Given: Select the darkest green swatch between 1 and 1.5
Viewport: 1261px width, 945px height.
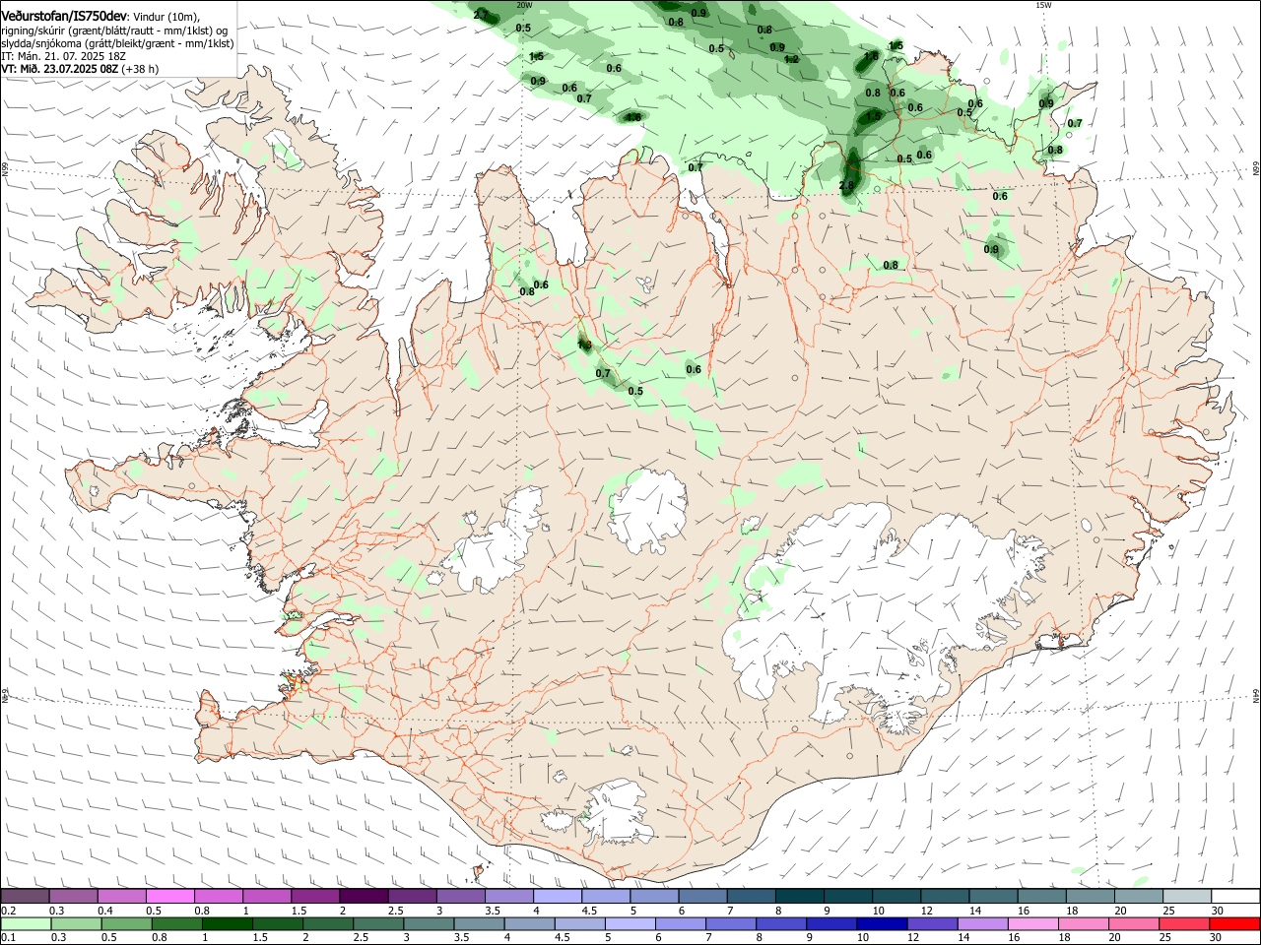Looking at the screenshot, I should click(228, 926).
